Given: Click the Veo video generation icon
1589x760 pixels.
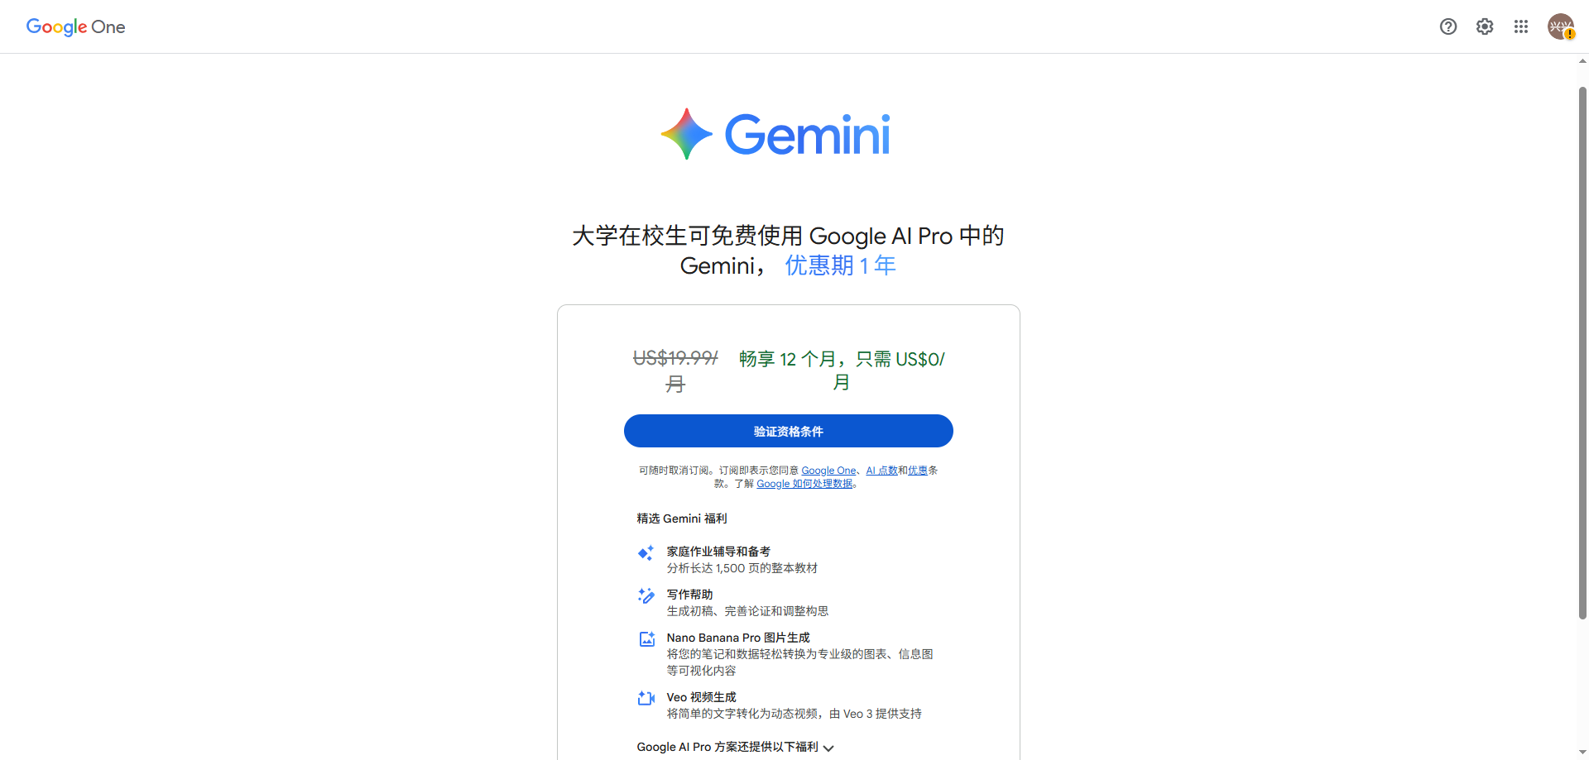Looking at the screenshot, I should [x=646, y=698].
